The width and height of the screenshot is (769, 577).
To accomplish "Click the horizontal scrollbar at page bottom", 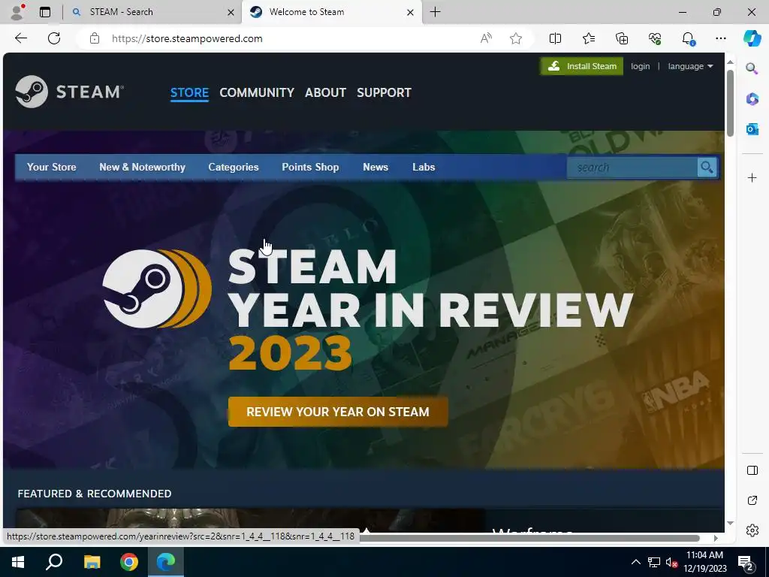I will [529, 538].
